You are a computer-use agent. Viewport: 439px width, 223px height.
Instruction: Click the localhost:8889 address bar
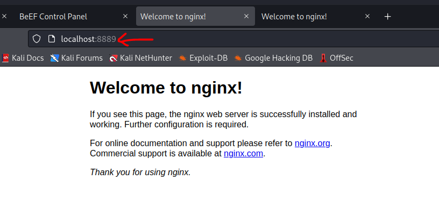[233, 39]
